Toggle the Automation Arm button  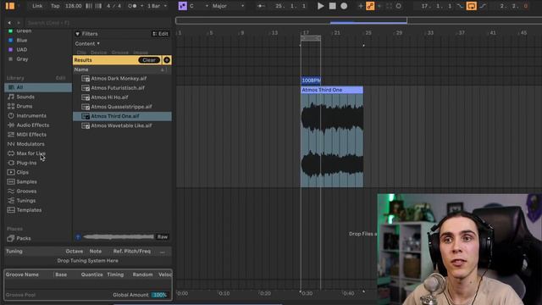coord(370,6)
